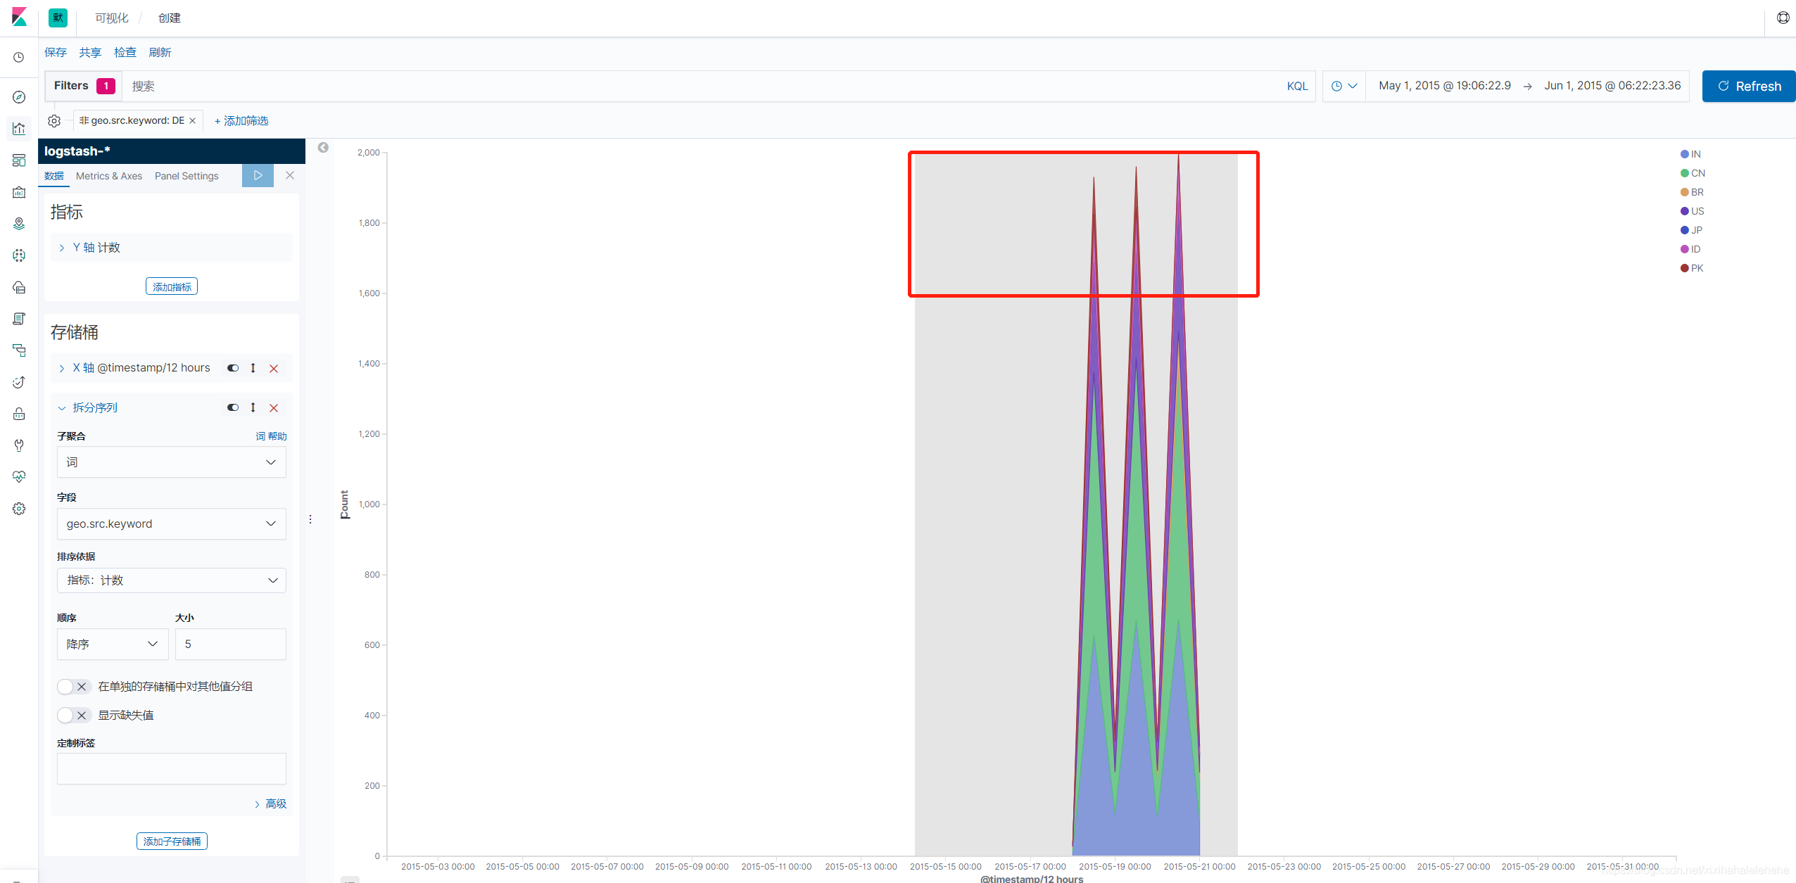Click 添加指标 button in metrics section
Image resolution: width=1796 pixels, height=883 pixels.
click(x=172, y=286)
